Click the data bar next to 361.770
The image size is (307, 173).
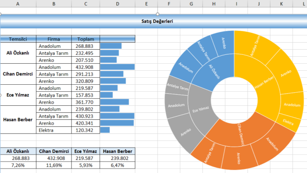(x=114, y=102)
